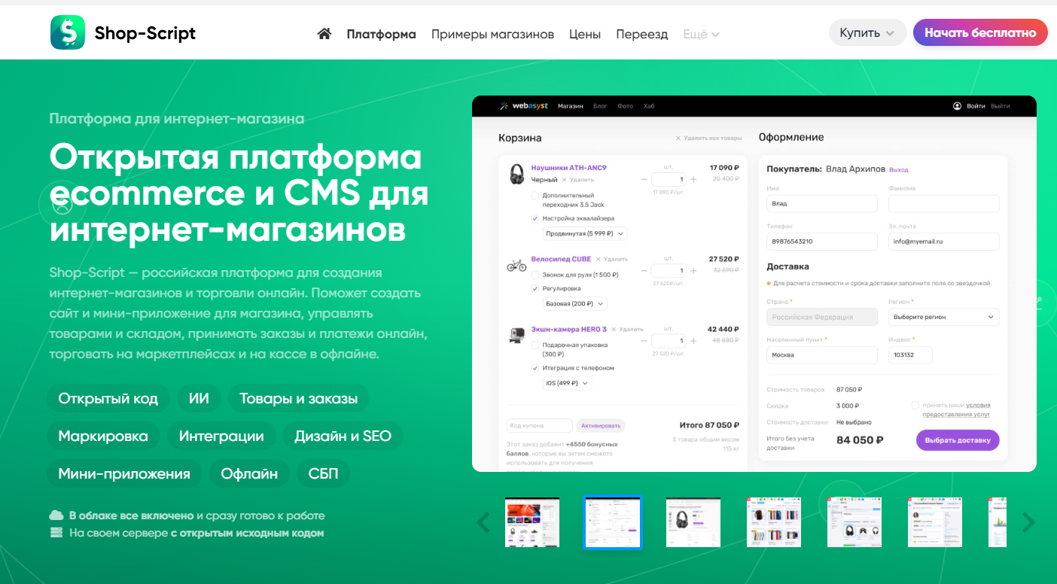Go to the home page icon
Image resolution: width=1057 pixels, height=584 pixels.
coord(324,34)
